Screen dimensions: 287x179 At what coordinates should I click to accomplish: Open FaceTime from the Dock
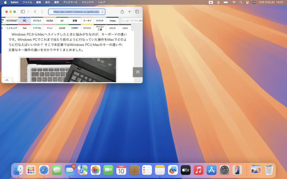108,170
